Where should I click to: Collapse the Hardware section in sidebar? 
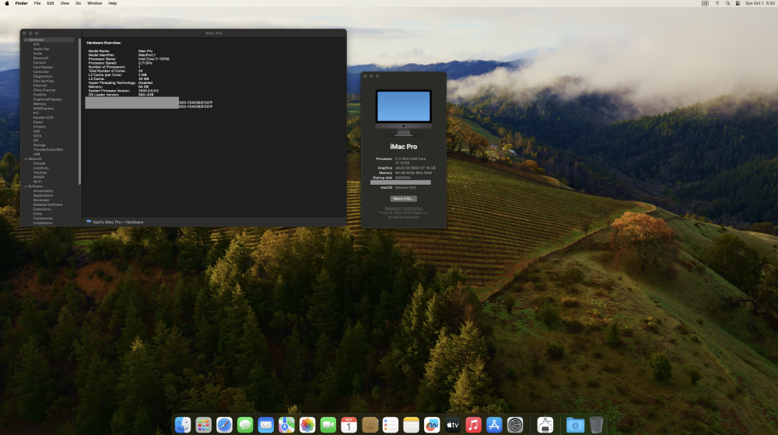pos(26,40)
